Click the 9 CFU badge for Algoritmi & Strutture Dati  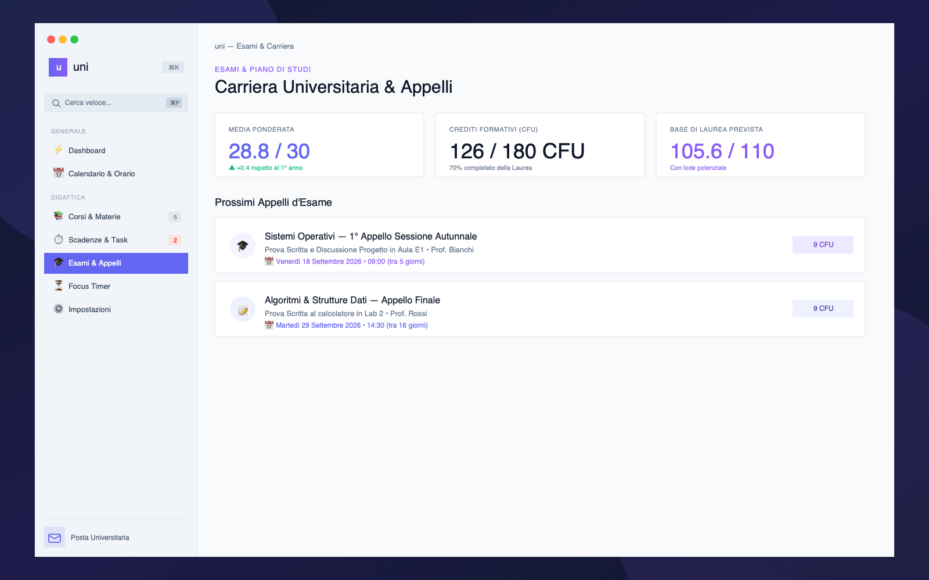(x=823, y=309)
